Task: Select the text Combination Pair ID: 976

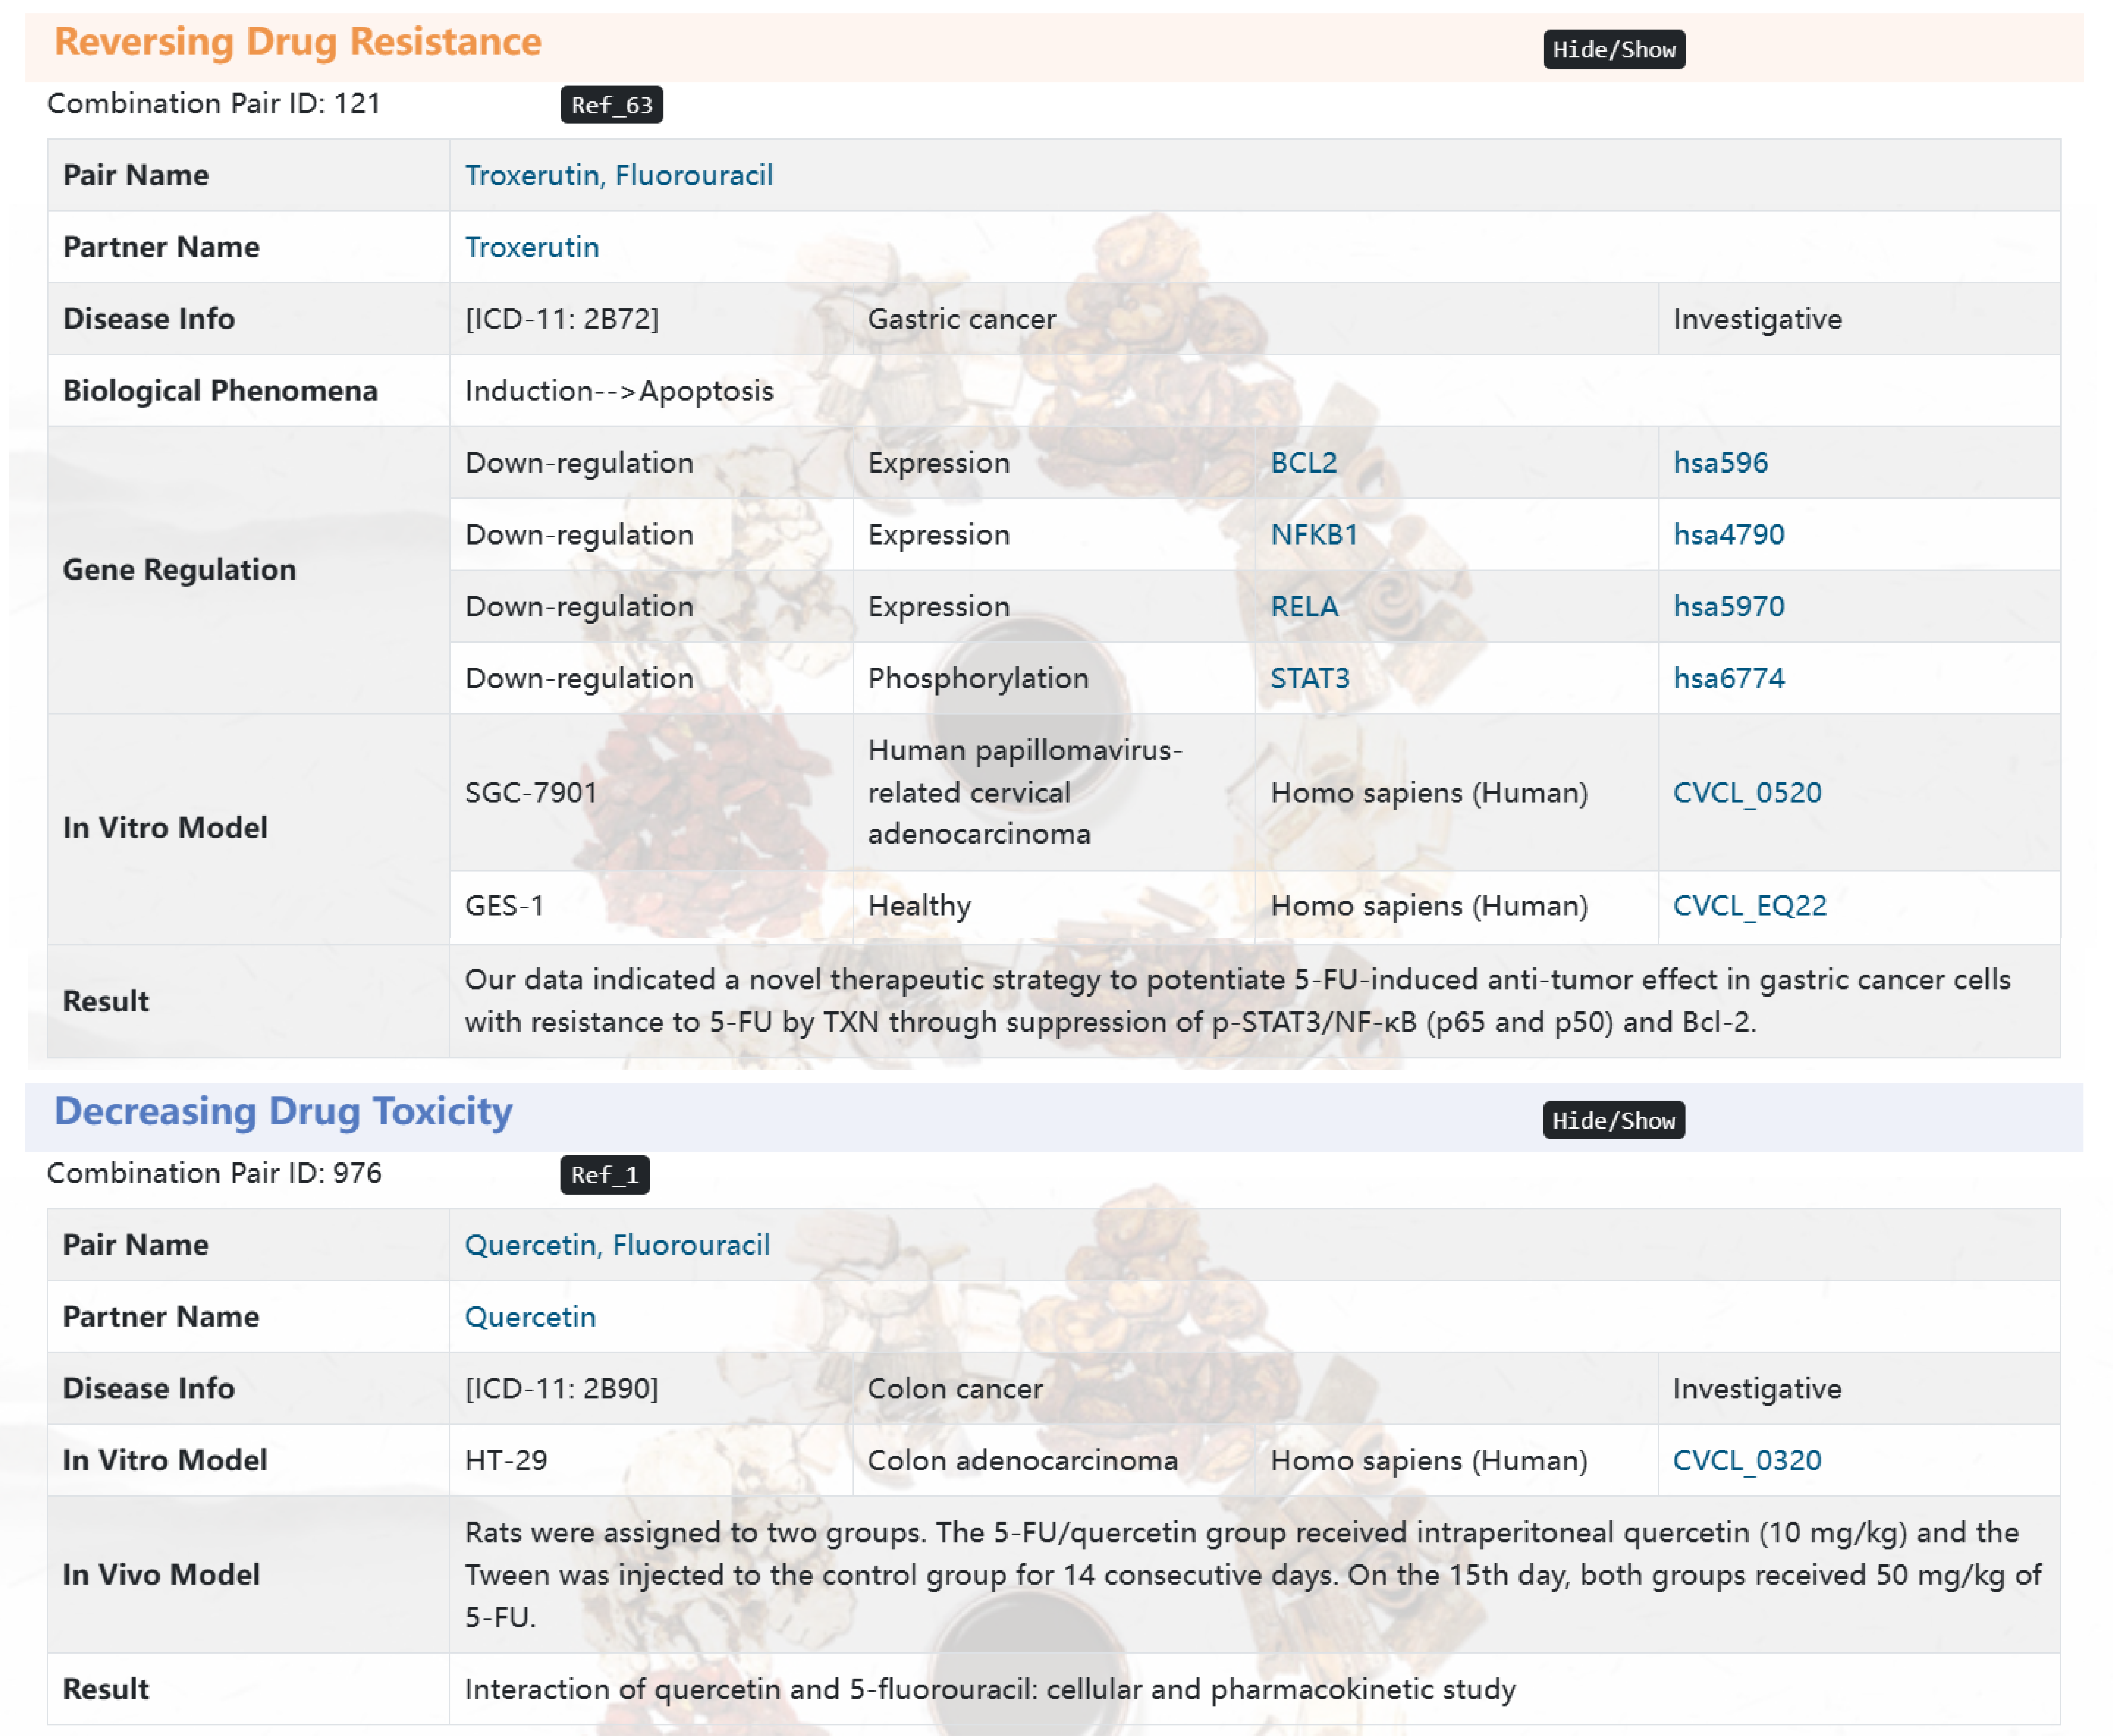Action: pos(214,1174)
